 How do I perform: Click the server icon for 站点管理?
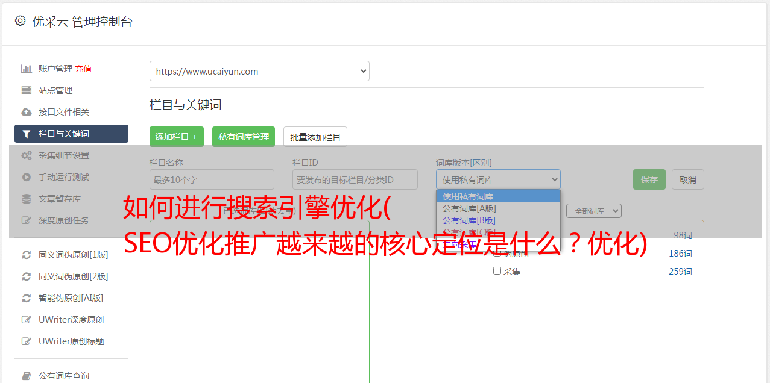point(27,90)
